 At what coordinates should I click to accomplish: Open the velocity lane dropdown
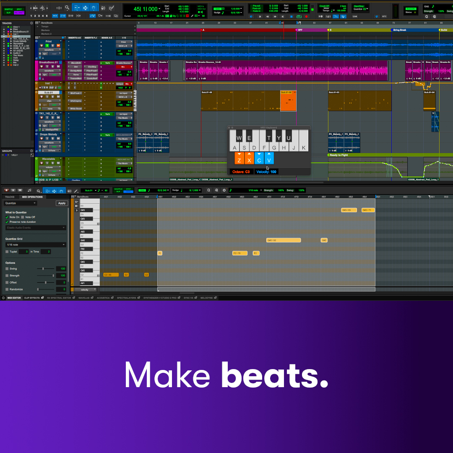tap(86, 289)
